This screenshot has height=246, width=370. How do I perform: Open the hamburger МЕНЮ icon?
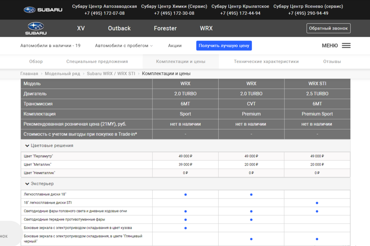pyautogui.click(x=346, y=46)
